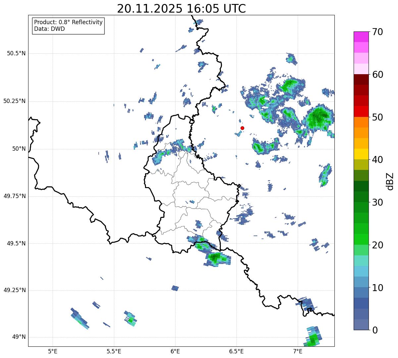
Task: Click the 49°N latitude label
Action: pyautogui.click(x=19, y=337)
